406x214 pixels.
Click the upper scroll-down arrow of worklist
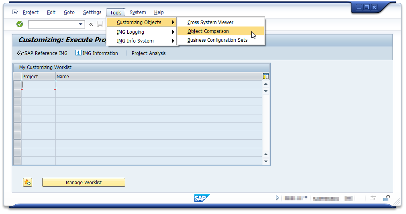click(x=266, y=91)
